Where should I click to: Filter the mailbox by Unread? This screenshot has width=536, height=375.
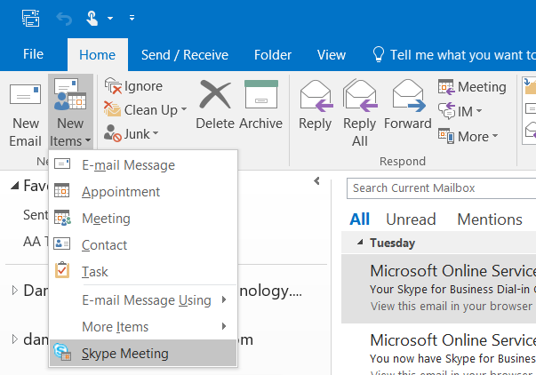coord(411,219)
